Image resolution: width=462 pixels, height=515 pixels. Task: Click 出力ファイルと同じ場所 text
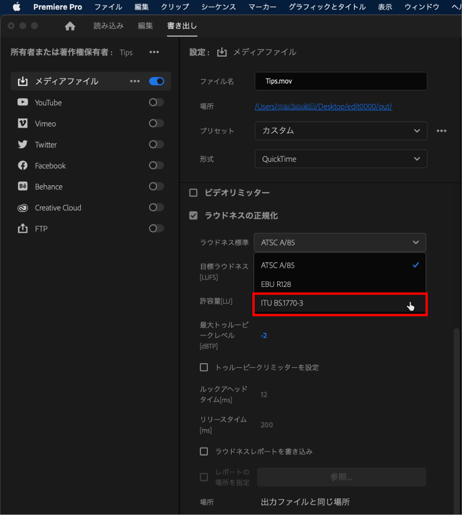click(x=305, y=502)
